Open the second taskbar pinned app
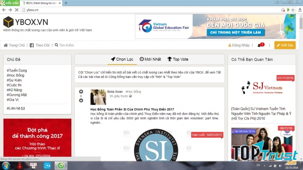303x170 pixels. click(x=33, y=165)
